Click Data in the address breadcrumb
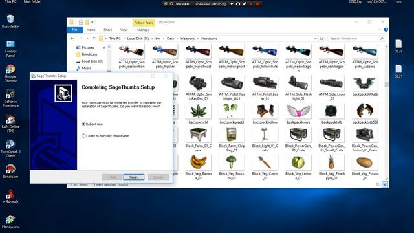The image size is (414, 233). point(170,39)
